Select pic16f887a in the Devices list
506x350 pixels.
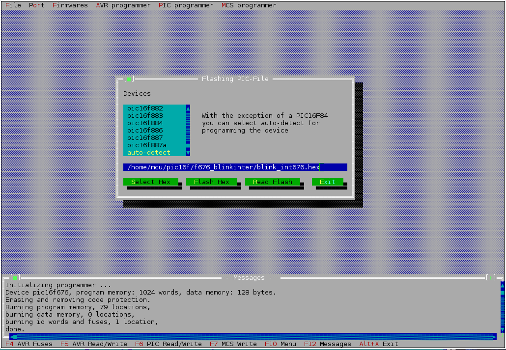point(155,145)
